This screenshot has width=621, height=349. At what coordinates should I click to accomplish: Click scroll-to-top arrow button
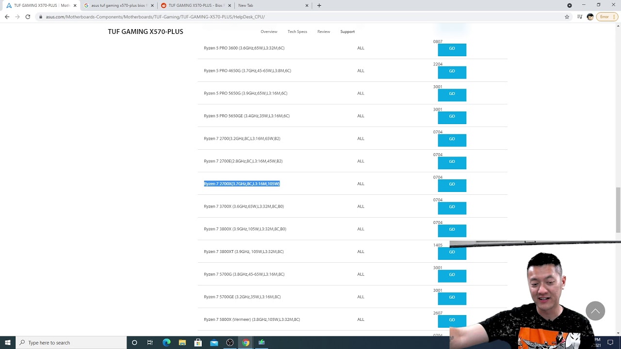point(595,311)
